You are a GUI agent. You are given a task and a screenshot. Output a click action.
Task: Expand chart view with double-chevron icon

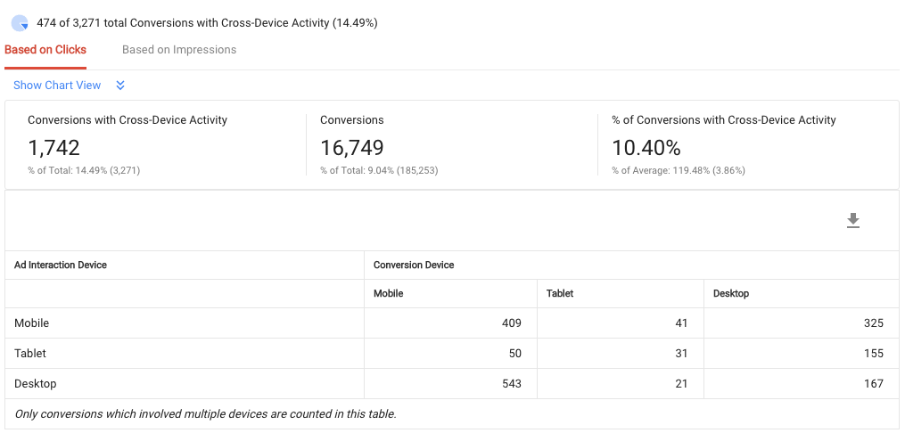[120, 86]
